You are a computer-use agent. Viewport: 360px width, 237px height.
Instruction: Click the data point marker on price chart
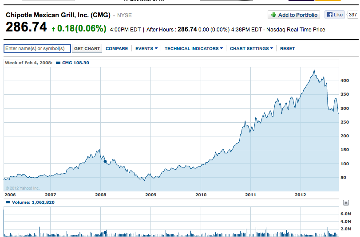[105, 161]
